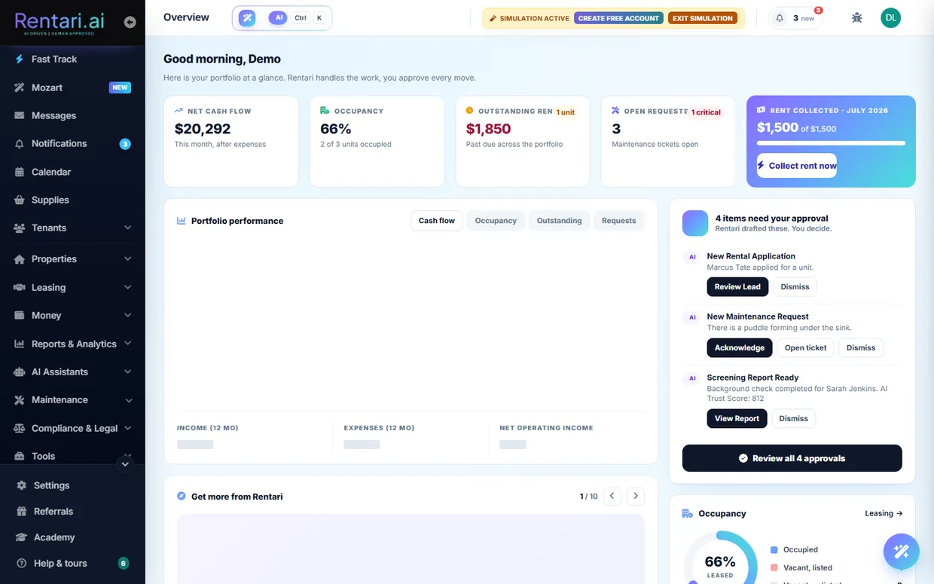This screenshot has height=584, width=934.
Task: Click the Referrals gift icon
Action: 21,511
